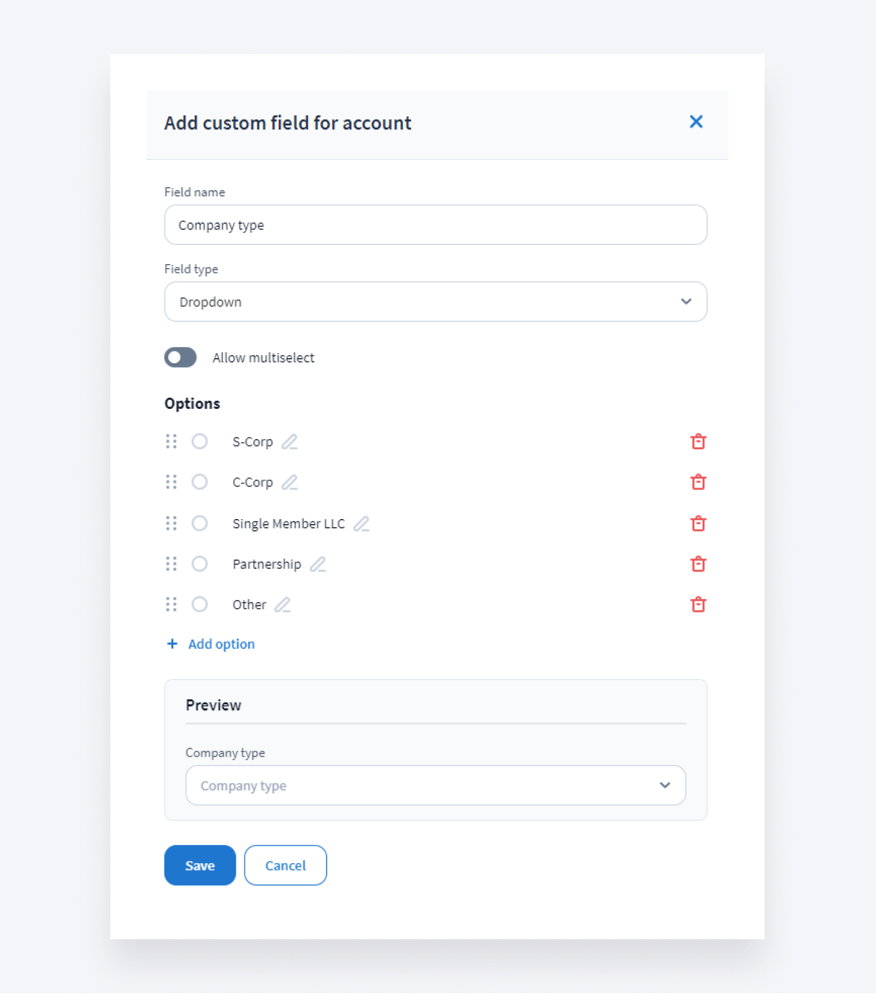
Task: Click the Save button
Action: [x=200, y=865]
